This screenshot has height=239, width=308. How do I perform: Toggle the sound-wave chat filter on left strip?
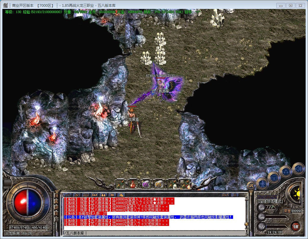pyautogui.click(x=56, y=196)
